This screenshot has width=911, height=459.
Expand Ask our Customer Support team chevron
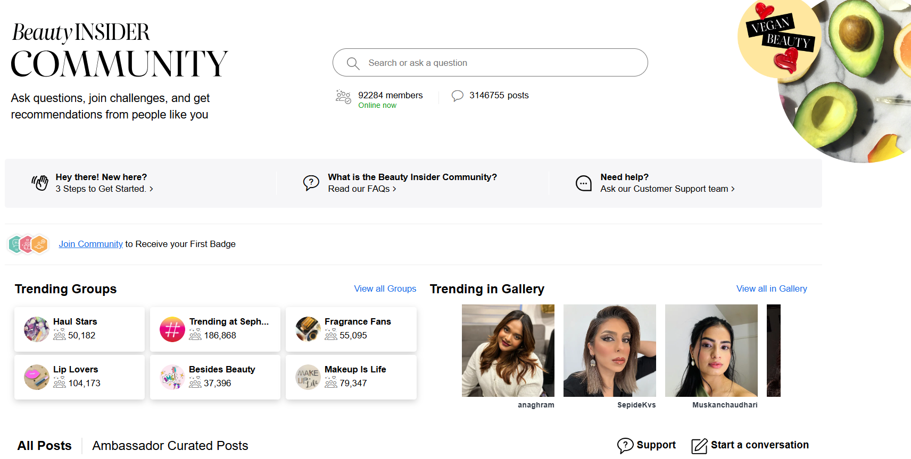[733, 189]
